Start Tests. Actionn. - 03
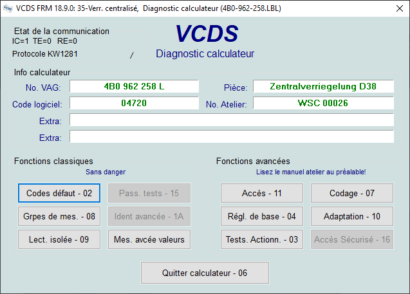 click(262, 239)
